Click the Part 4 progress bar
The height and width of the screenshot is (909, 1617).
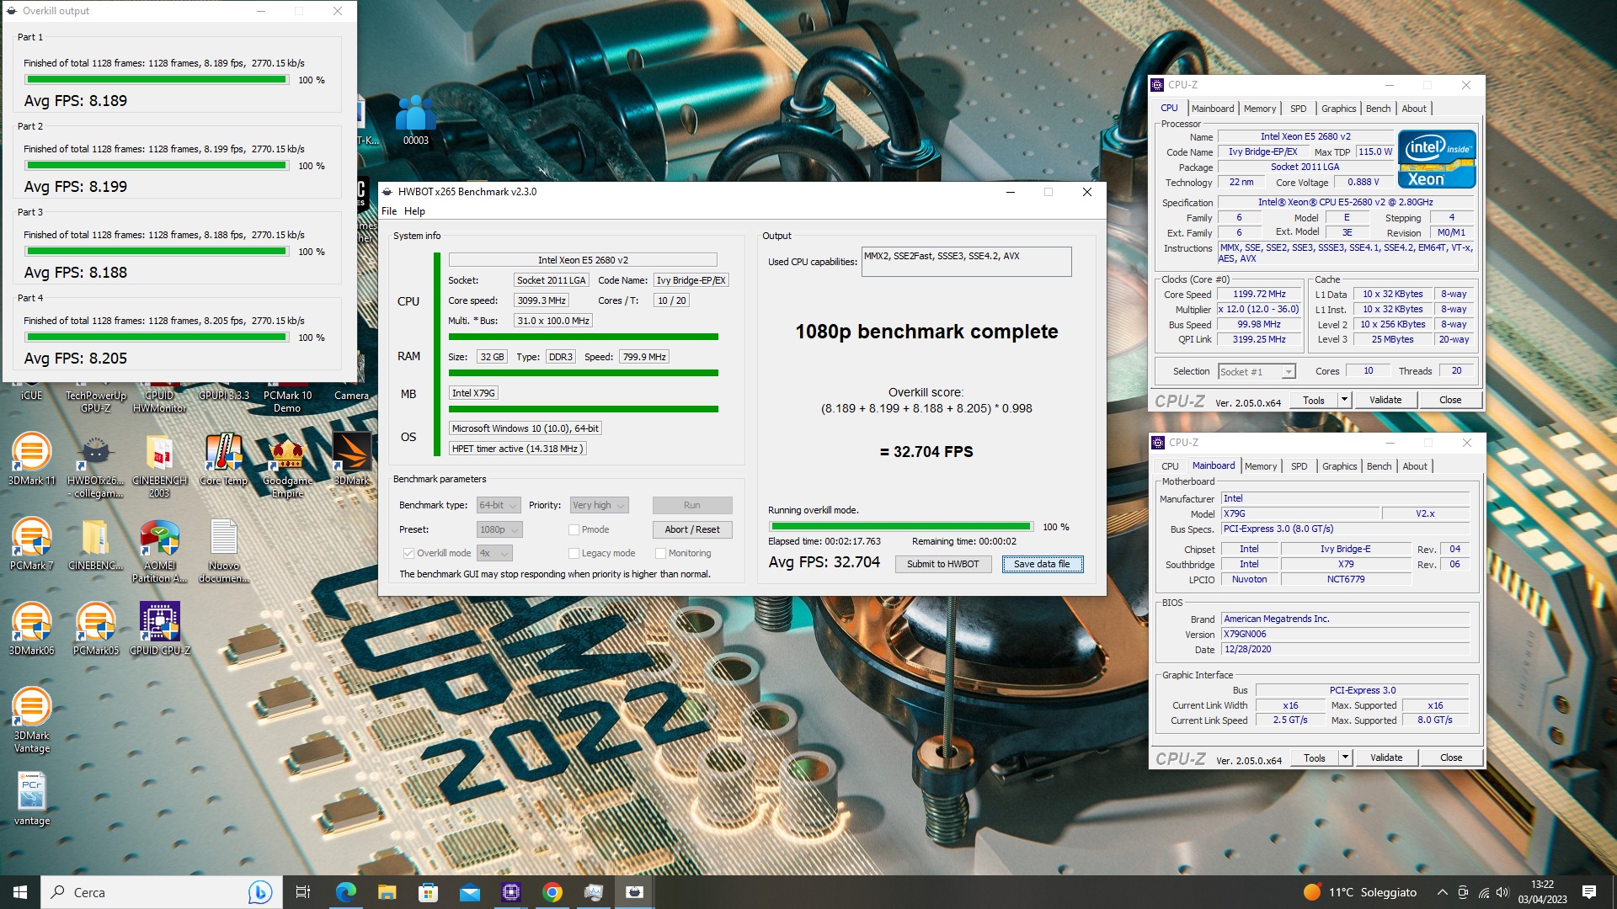point(157,338)
